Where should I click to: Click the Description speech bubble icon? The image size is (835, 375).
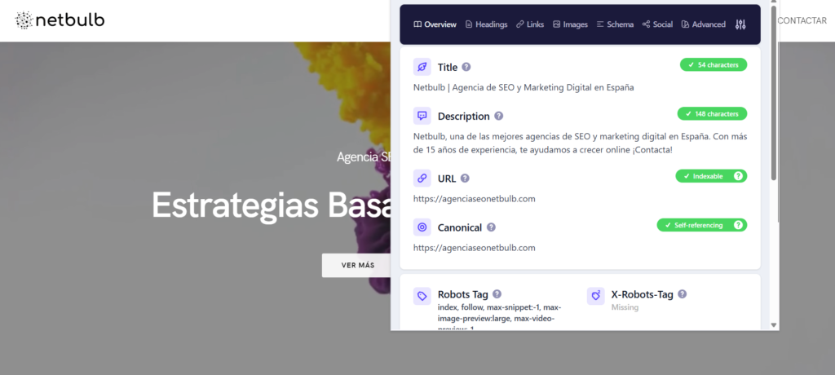tap(422, 116)
